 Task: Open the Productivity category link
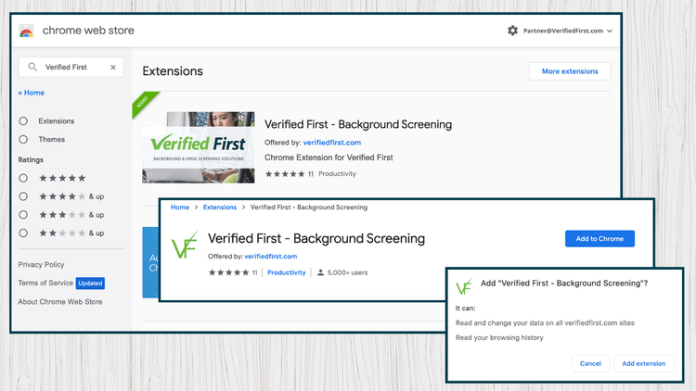(x=287, y=272)
